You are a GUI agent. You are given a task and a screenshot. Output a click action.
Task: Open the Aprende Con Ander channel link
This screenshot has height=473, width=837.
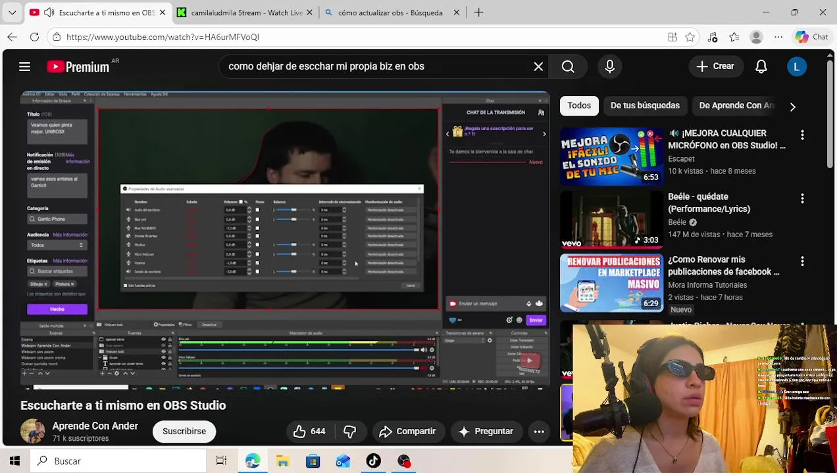pyautogui.click(x=95, y=426)
